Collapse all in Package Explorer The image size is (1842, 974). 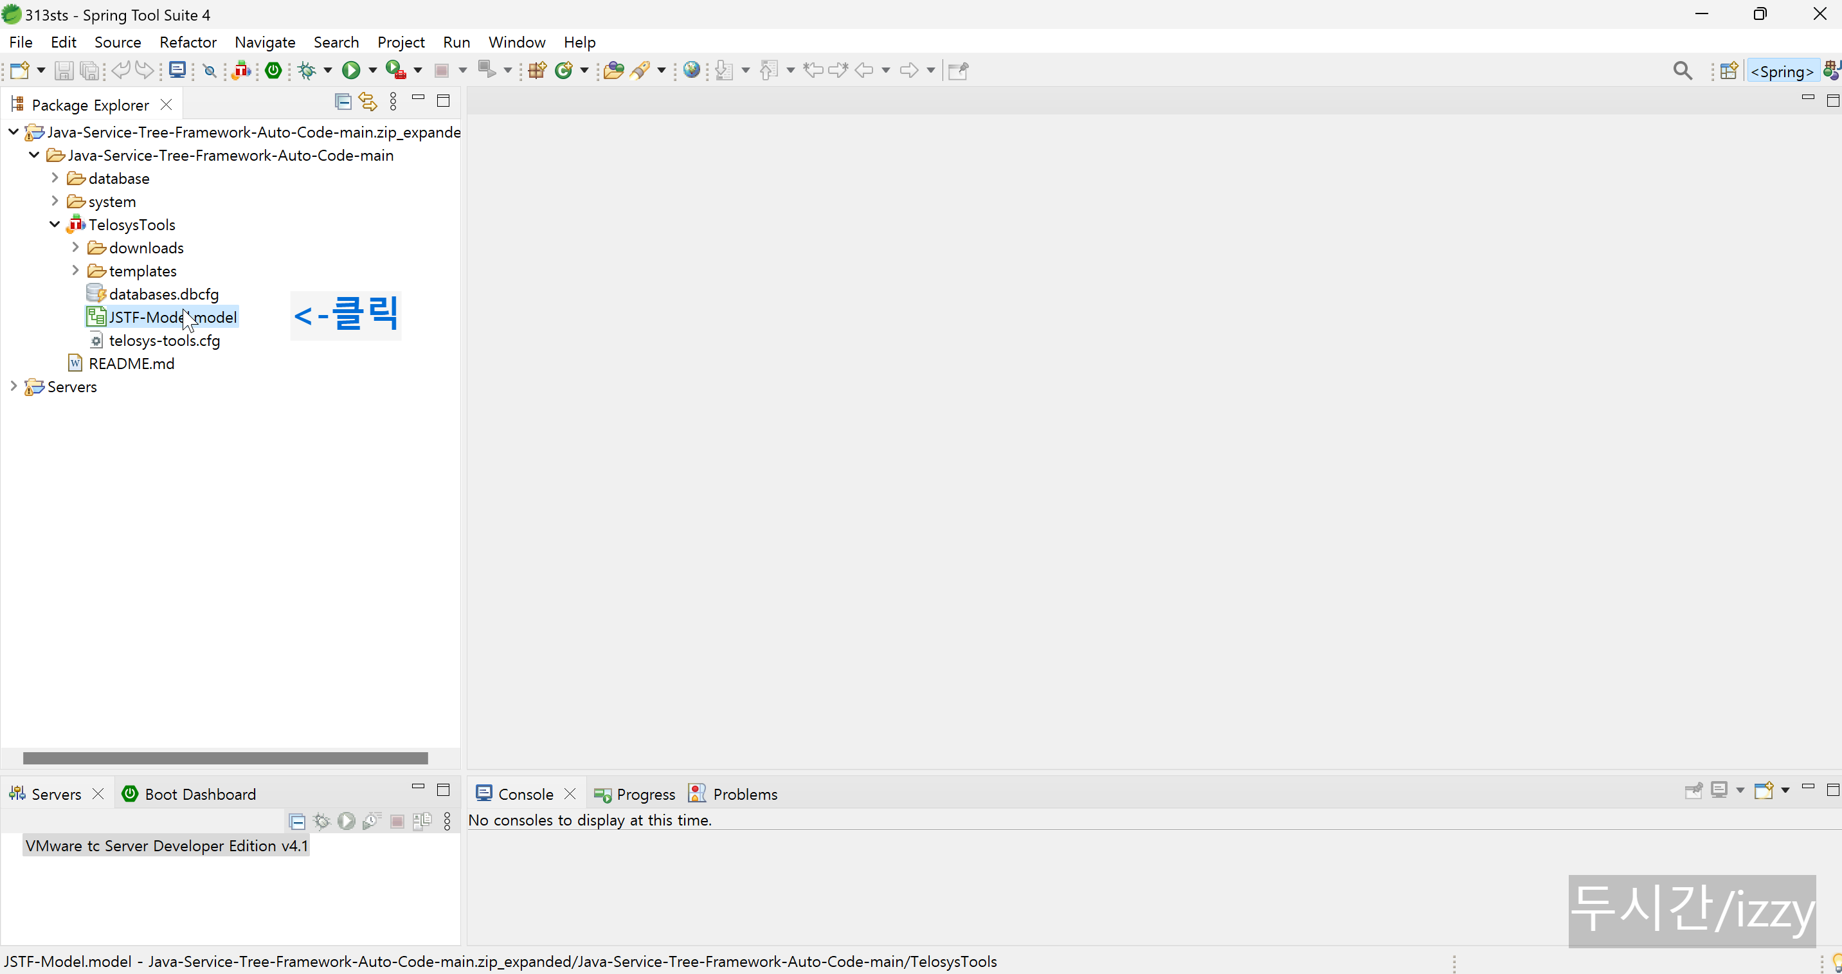[x=343, y=102]
